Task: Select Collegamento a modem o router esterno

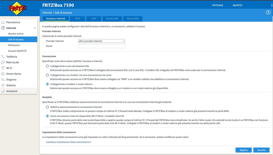Action: click(x=47, y=84)
